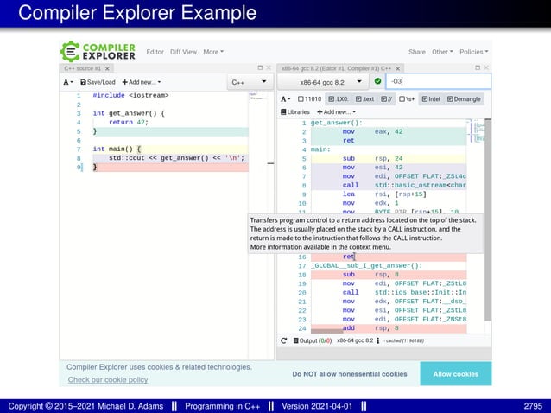Open the Editor menu item
551x413 pixels.
[x=155, y=52]
